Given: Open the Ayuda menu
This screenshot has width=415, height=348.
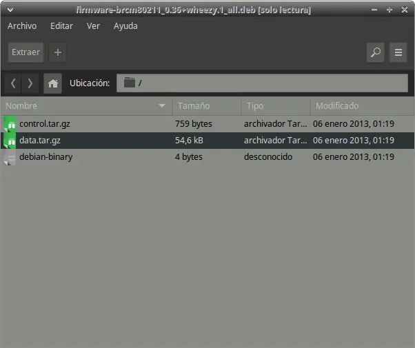Looking at the screenshot, I should (x=125, y=26).
